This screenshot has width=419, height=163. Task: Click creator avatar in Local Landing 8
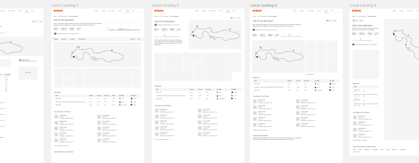pos(354,44)
